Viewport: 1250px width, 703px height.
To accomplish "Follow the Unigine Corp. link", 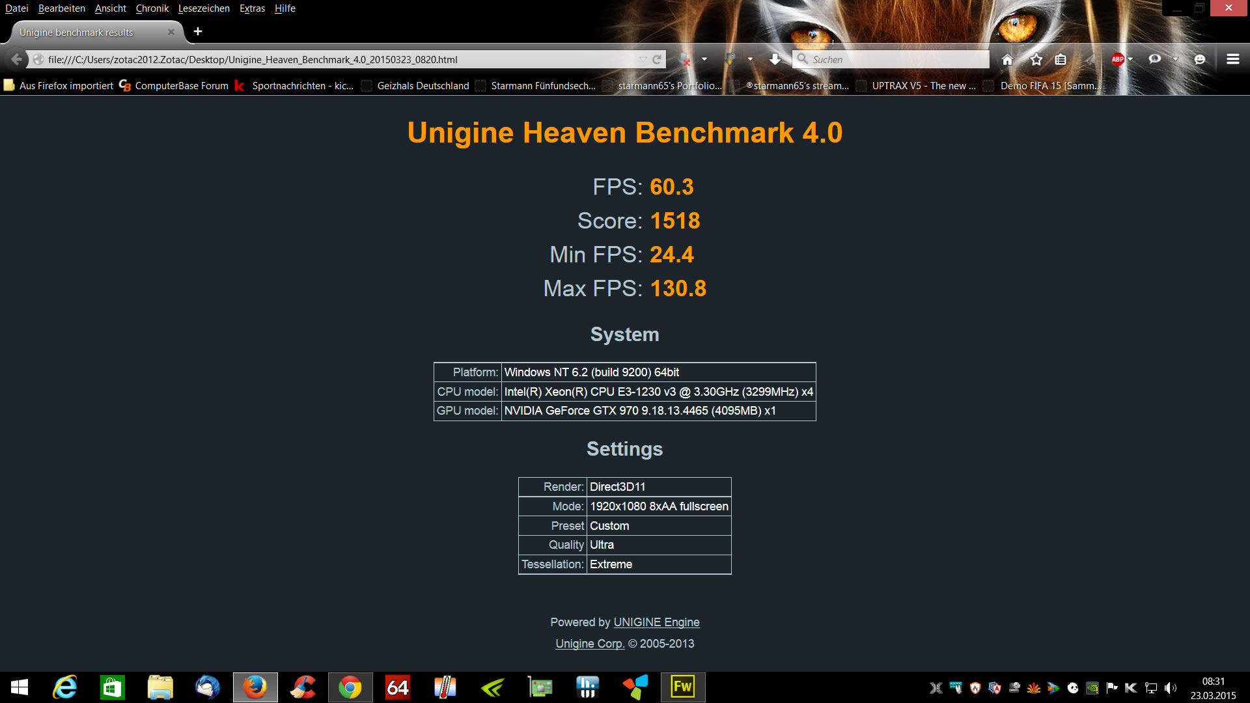I will click(590, 644).
